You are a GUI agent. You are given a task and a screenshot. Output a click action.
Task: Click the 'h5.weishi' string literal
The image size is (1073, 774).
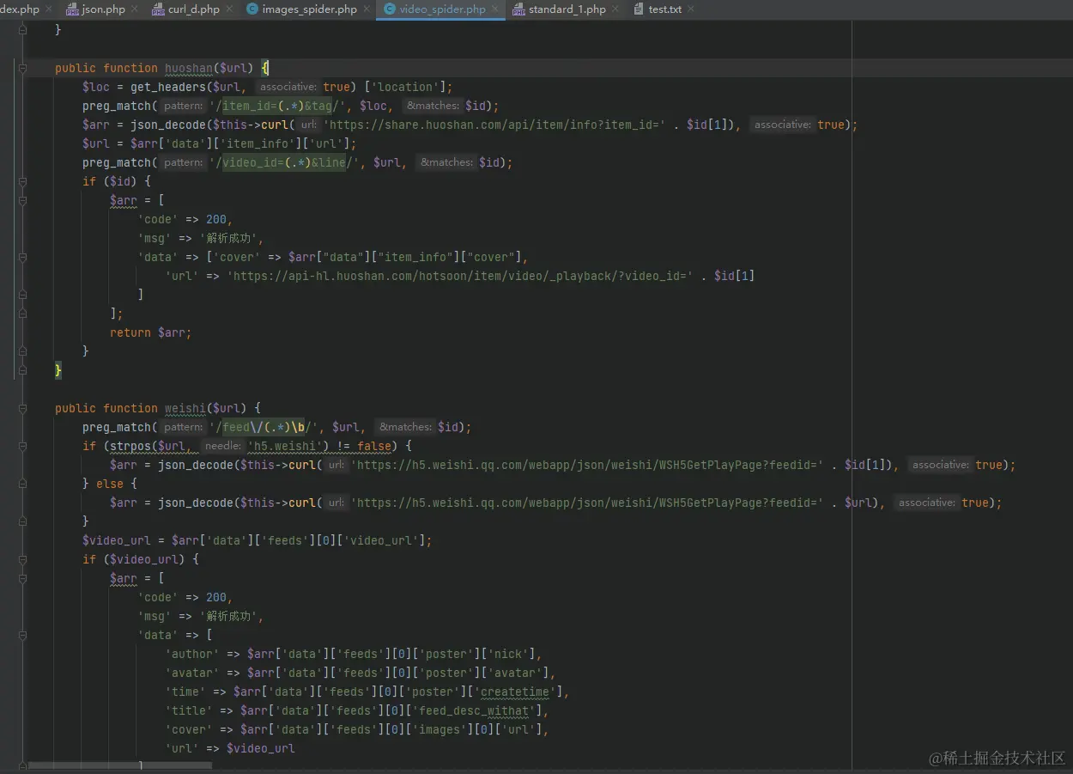(288, 446)
